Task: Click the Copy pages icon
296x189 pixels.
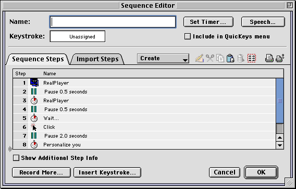Action: click(x=220, y=58)
